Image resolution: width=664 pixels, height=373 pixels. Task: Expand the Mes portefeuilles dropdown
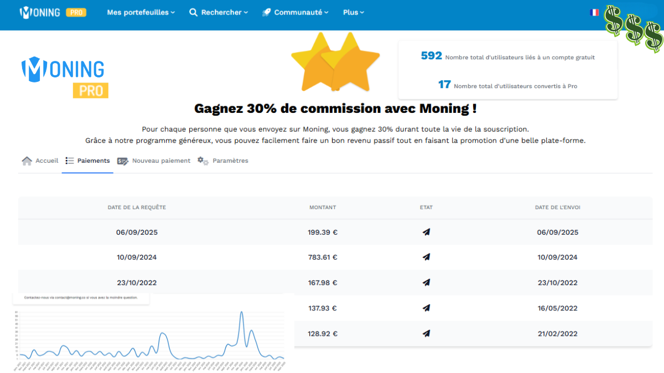[141, 12]
